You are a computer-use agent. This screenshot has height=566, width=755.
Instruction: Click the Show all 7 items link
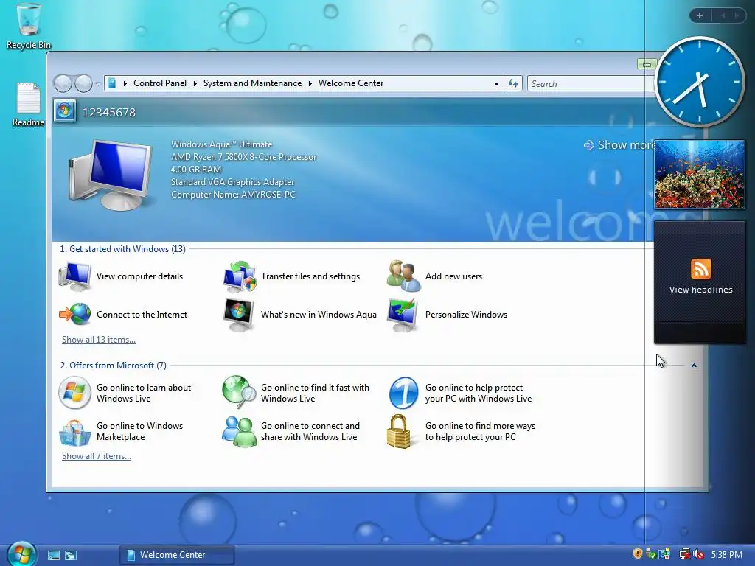(x=97, y=456)
